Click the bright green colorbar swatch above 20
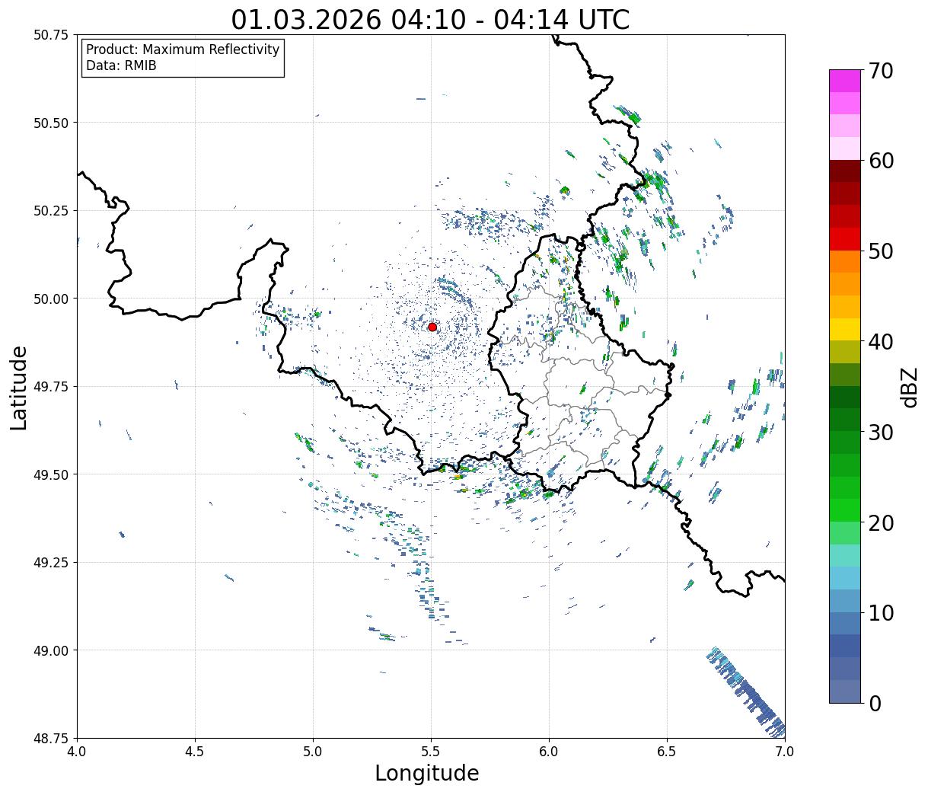This screenshot has width=928, height=792. click(x=845, y=510)
